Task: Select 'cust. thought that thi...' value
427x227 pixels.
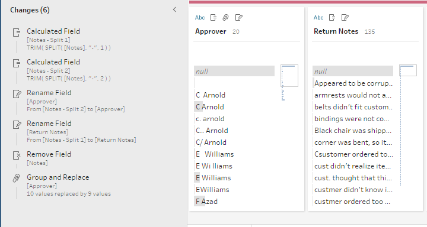Action: coord(353,178)
